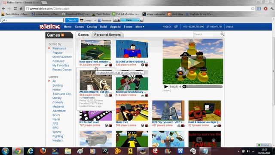Open Internet Explorer from the taskbar
275x155 pixels.
click(31, 151)
